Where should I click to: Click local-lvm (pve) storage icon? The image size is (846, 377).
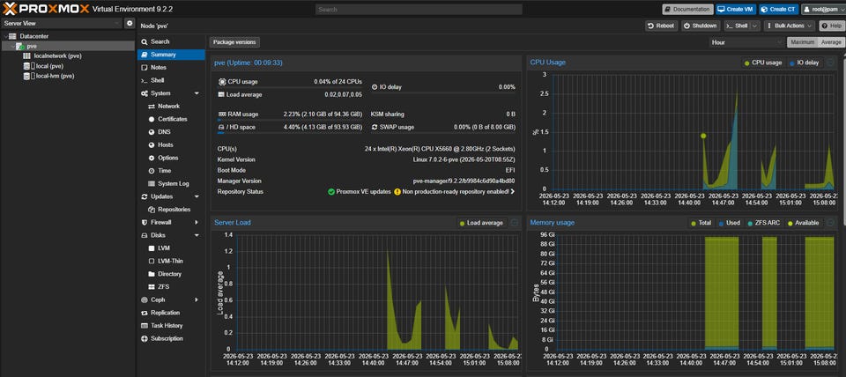(x=26, y=76)
